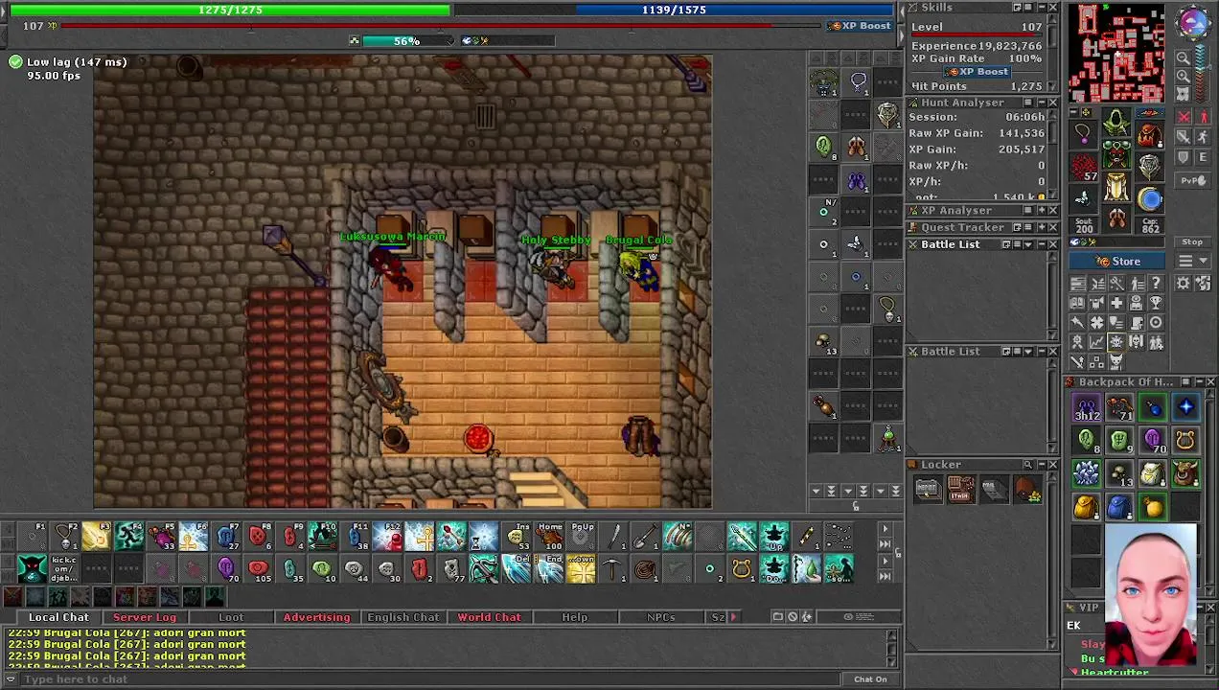
Task: Zoom in the minimap
Action: pyautogui.click(x=1184, y=76)
